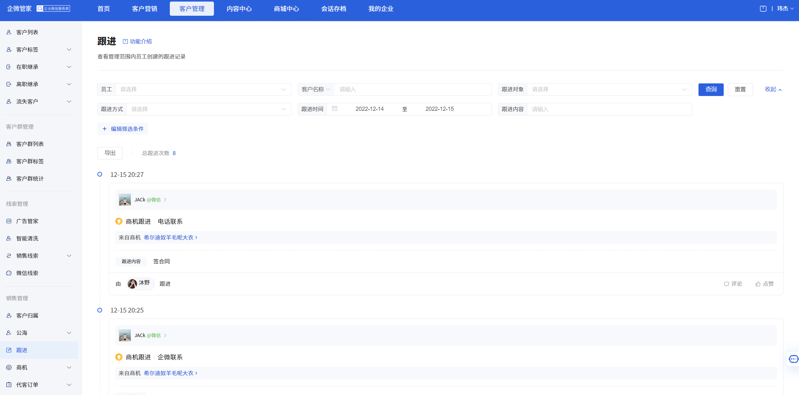Click the 广告管家 AD icon
The image size is (799, 395).
[9, 221]
